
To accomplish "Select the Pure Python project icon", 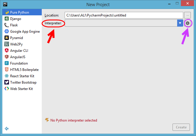I will click(x=7, y=12).
